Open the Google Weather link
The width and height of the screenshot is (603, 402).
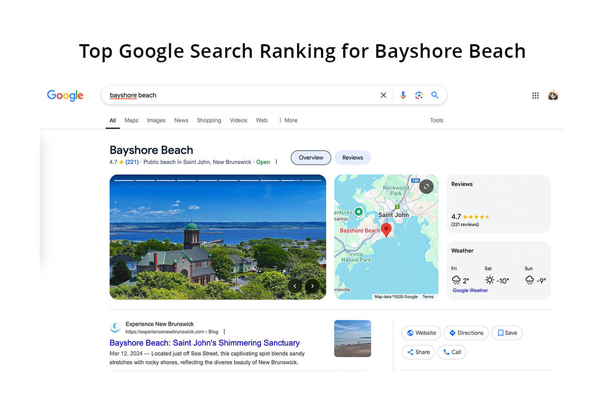pos(470,290)
